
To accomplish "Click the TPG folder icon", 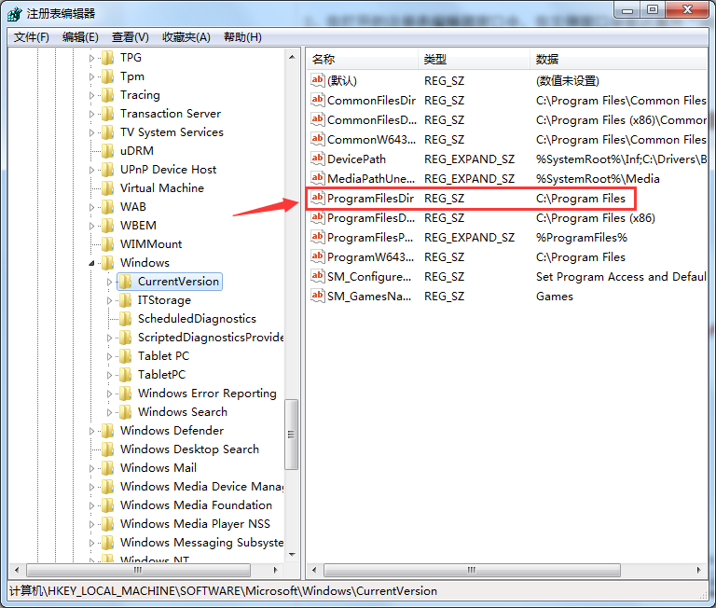I will [107, 58].
